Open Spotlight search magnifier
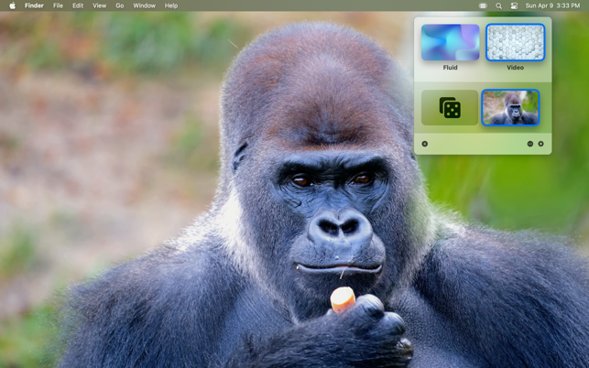This screenshot has height=368, width=589. point(498,5)
